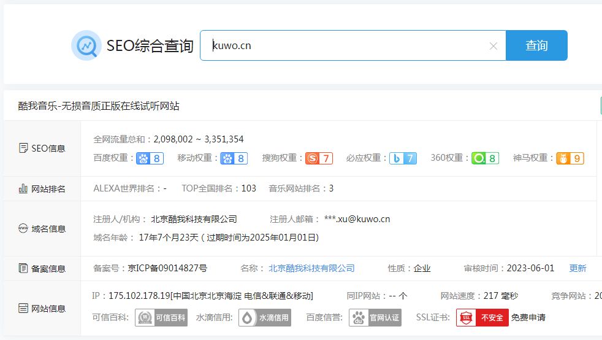602x340 pixels.
Task: Open the 必应权重 badge showing 7
Action: 403,158
